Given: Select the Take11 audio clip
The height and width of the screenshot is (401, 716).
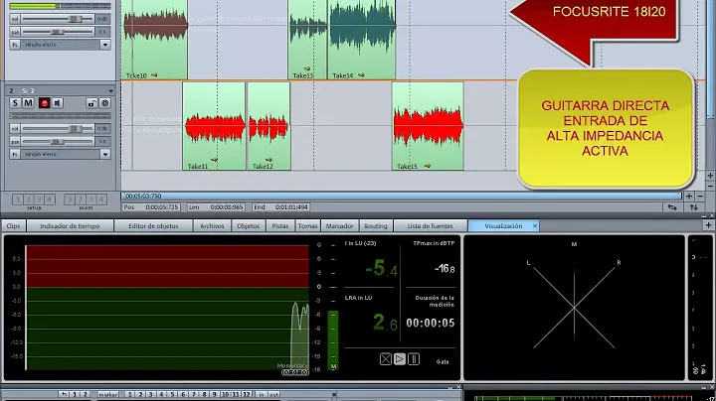Looking at the screenshot, I should point(213,125).
